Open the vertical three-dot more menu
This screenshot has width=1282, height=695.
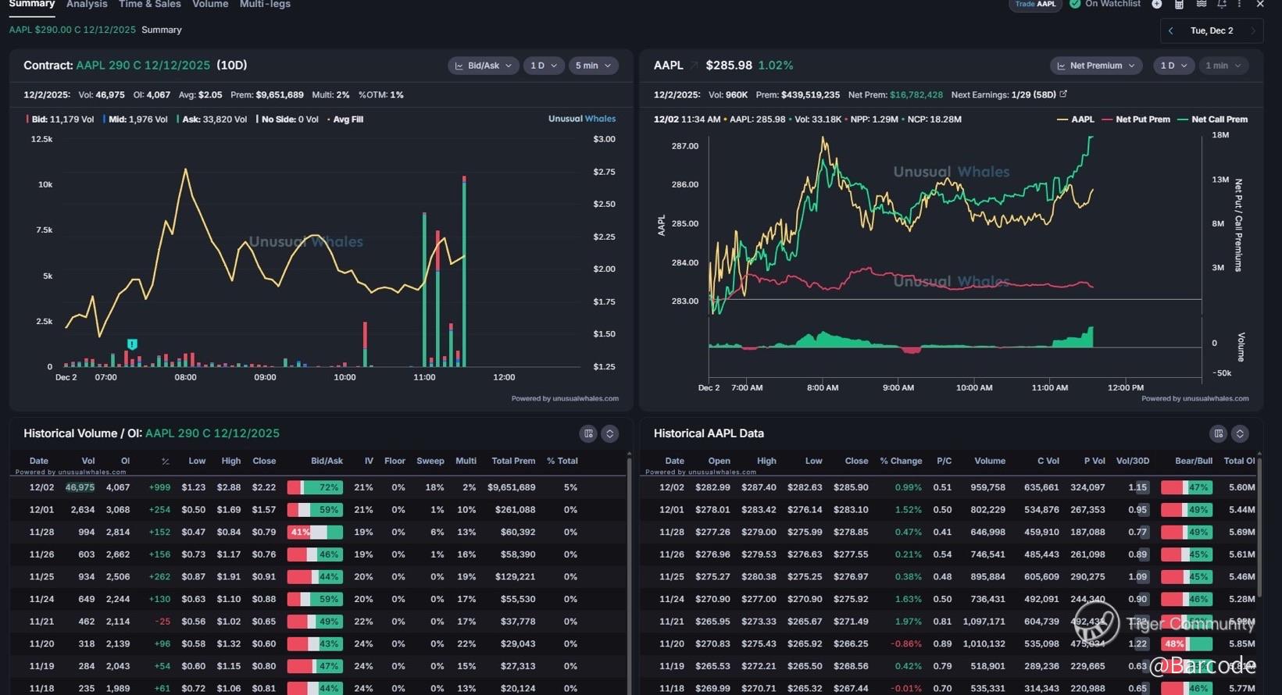(x=1240, y=5)
